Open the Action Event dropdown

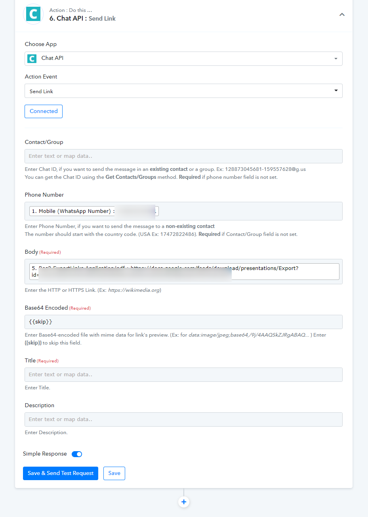183,91
